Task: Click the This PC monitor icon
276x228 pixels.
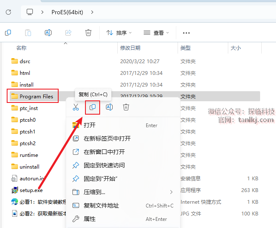Action: point(30,12)
